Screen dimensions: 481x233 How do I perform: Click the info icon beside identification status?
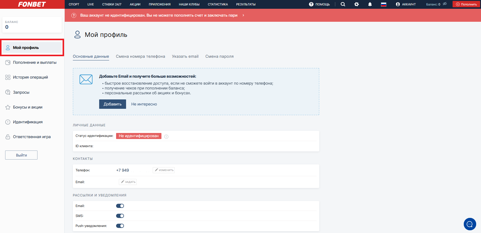coord(166,136)
